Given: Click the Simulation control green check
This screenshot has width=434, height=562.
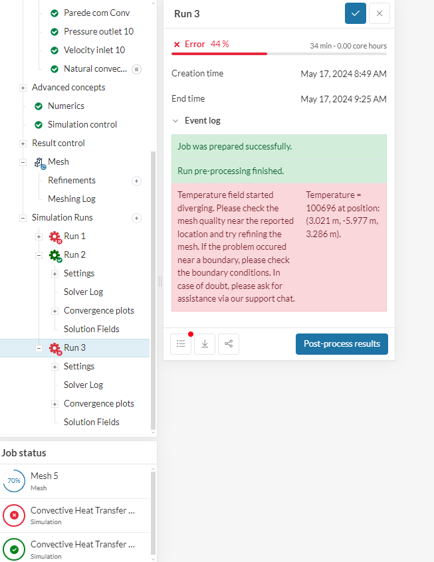Looking at the screenshot, I should pyautogui.click(x=39, y=125).
